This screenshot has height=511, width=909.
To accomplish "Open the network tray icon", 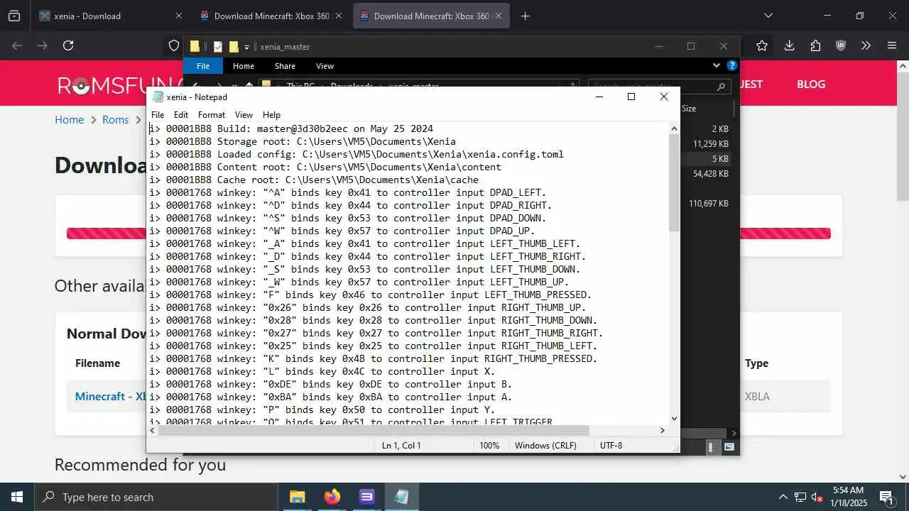I will pos(800,497).
